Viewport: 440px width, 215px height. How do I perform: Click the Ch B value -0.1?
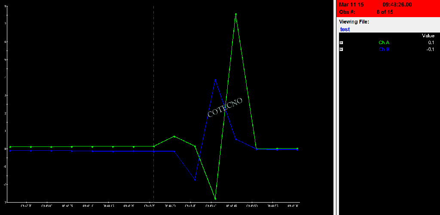(x=430, y=49)
